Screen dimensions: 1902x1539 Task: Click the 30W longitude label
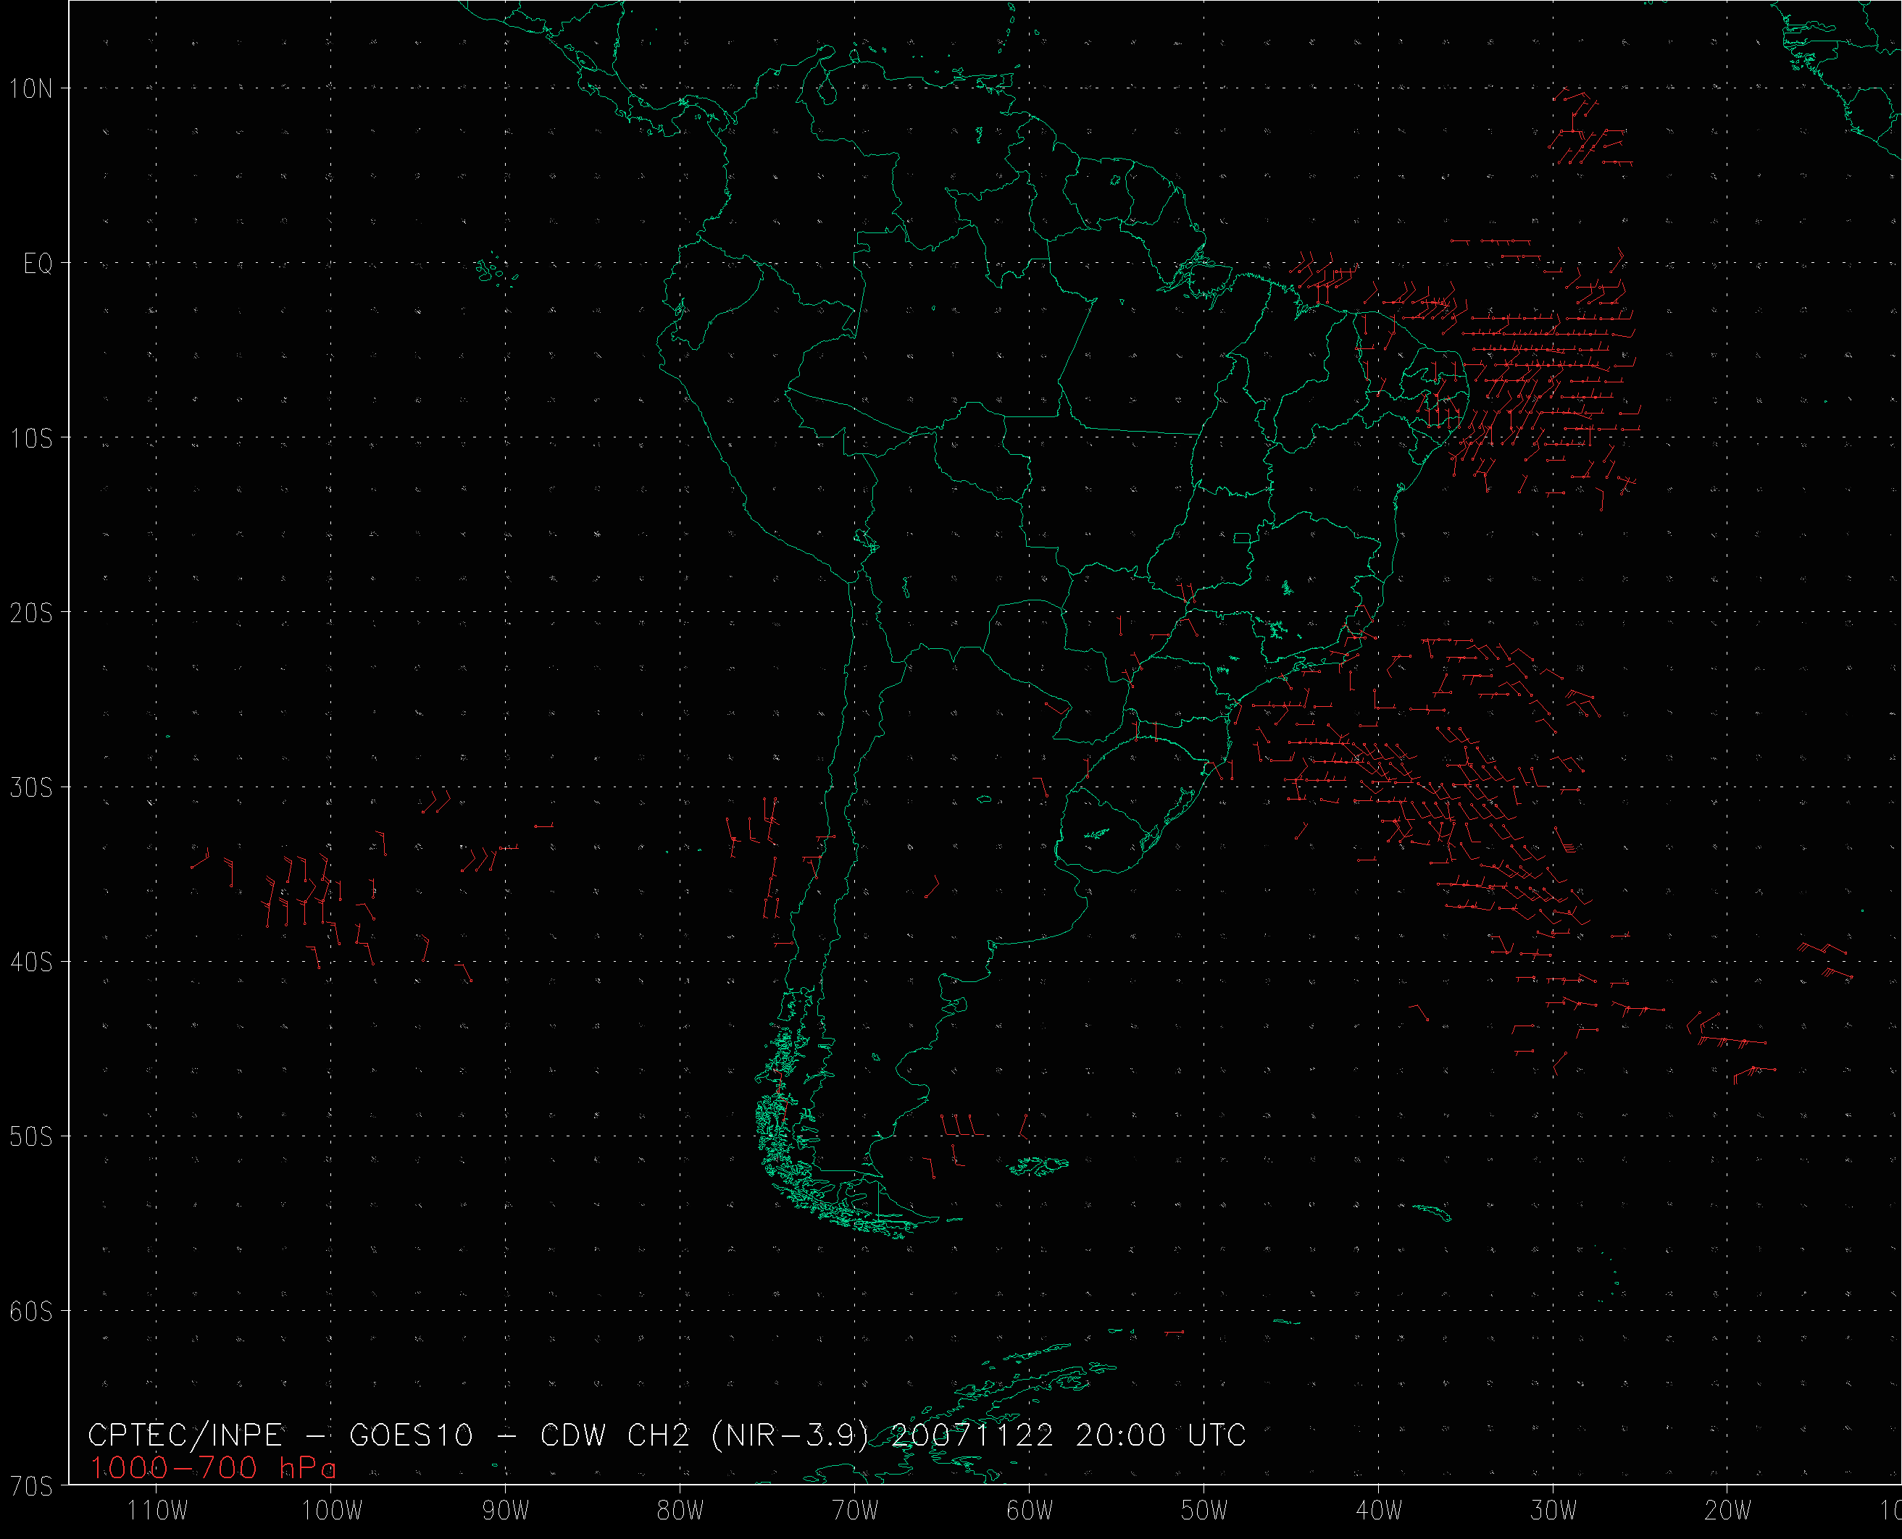1553,1511
